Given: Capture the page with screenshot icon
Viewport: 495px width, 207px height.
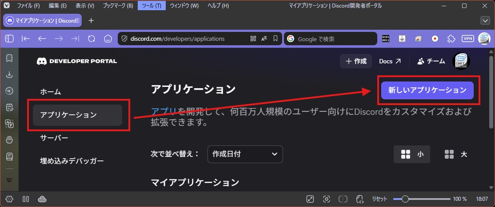Looking at the screenshot, I should pyautogui.click(x=327, y=199).
